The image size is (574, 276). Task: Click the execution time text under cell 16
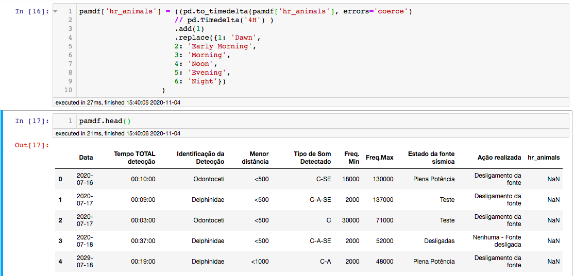coord(118,102)
